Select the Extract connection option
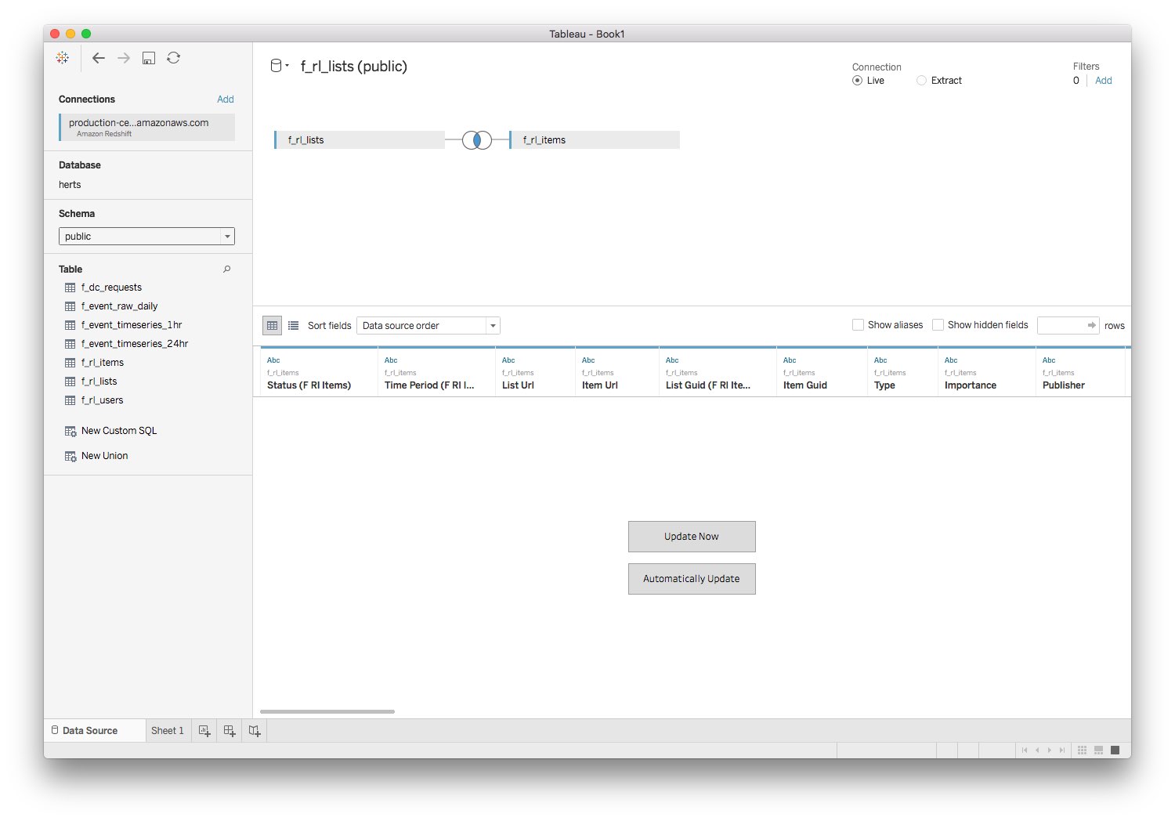The image size is (1175, 821). [921, 80]
